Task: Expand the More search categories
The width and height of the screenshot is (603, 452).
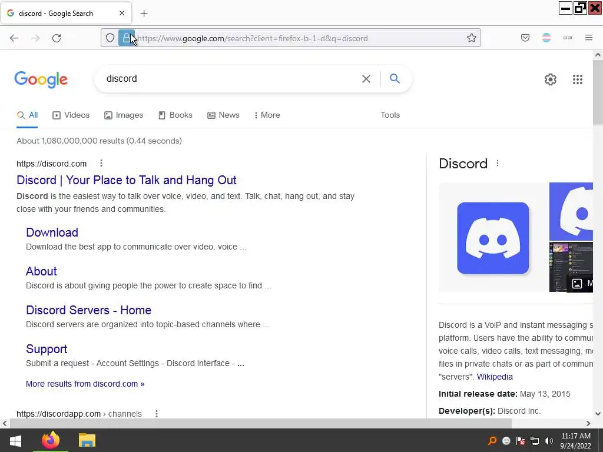Action: point(267,115)
